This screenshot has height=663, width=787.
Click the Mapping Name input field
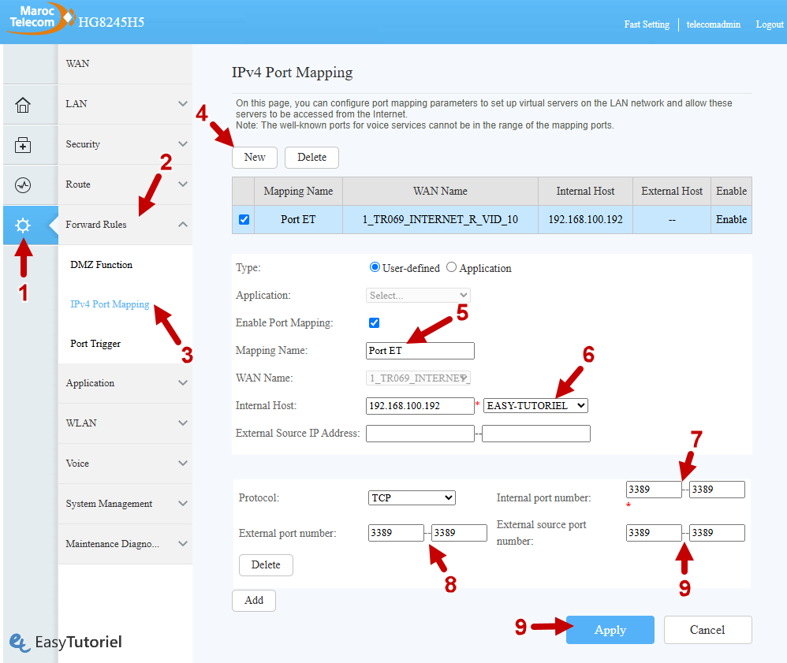pos(420,350)
